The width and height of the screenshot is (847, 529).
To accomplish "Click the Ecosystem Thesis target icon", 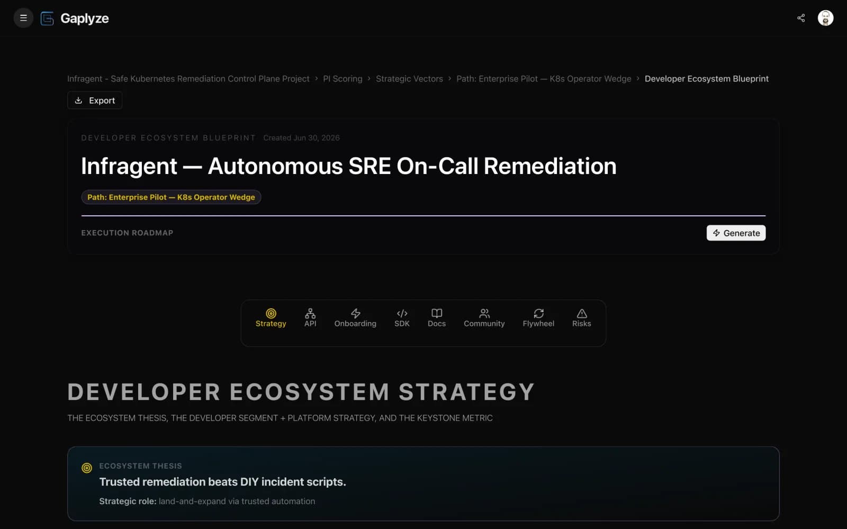I will [87, 468].
